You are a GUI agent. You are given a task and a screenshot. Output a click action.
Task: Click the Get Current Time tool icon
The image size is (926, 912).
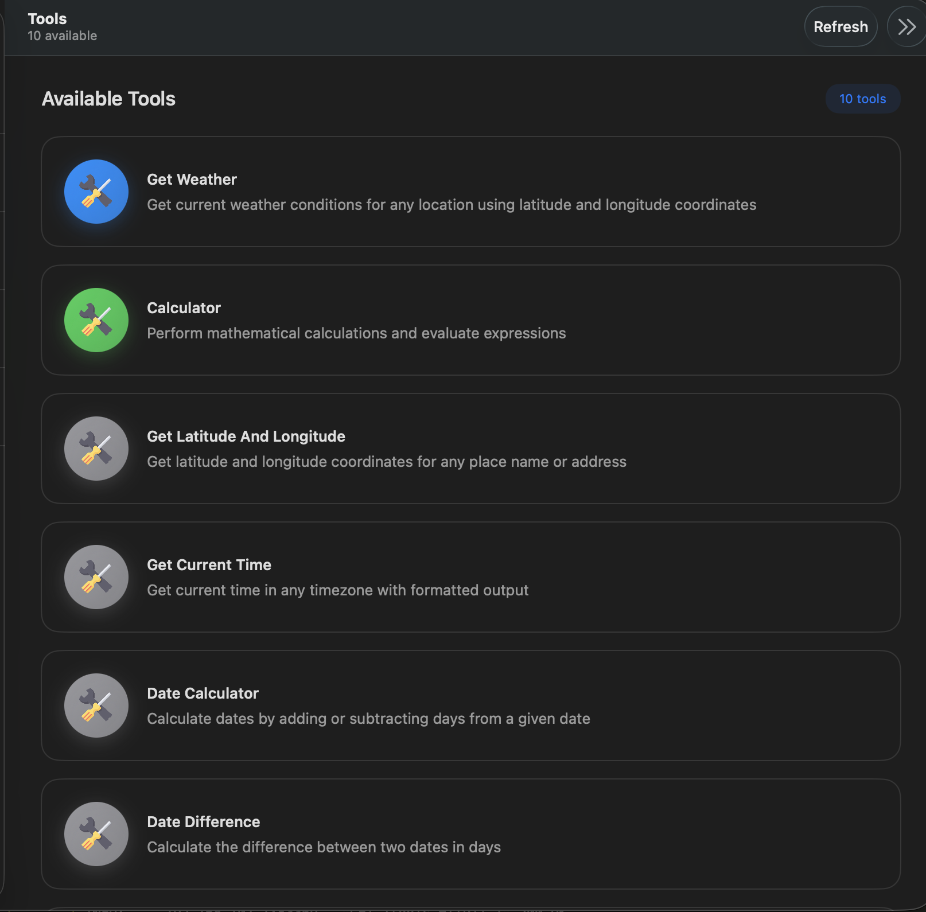(x=96, y=577)
